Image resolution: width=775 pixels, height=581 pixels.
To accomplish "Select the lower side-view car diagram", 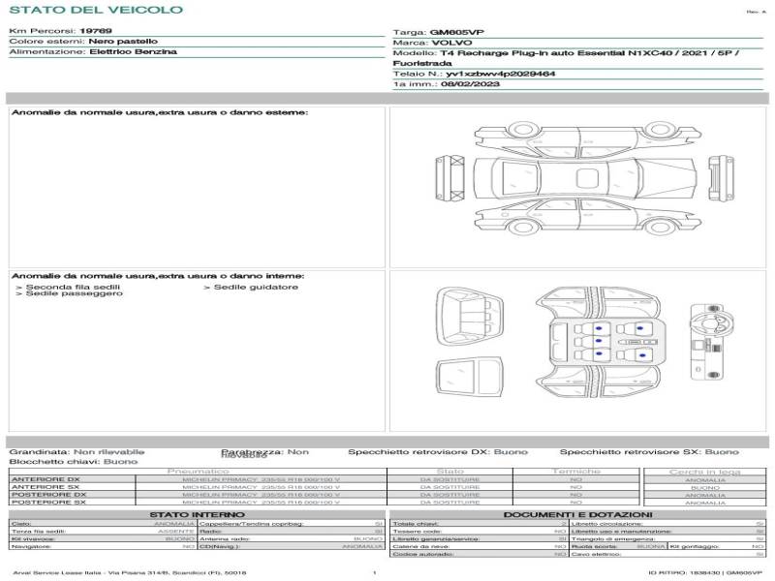I will click(x=588, y=216).
